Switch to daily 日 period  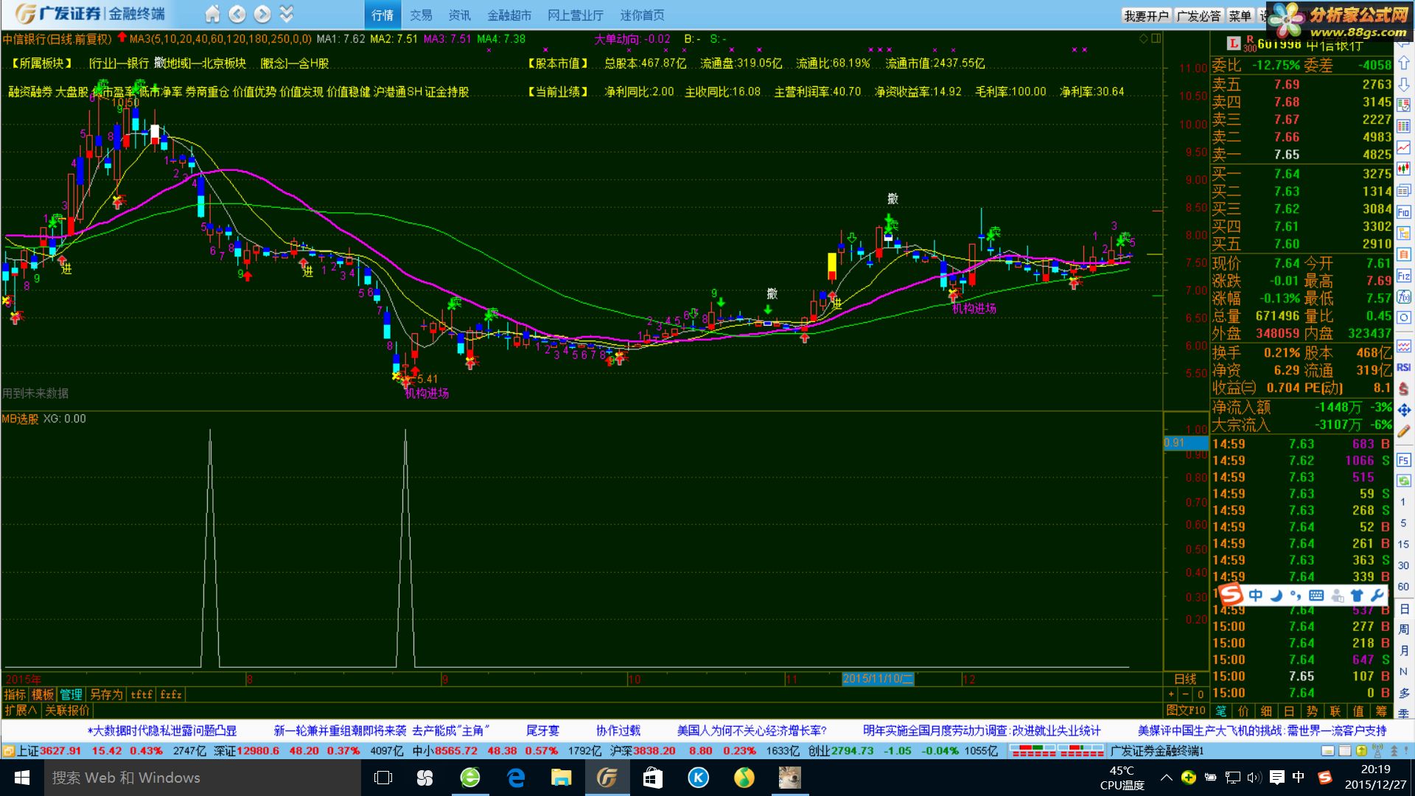coord(1404,609)
